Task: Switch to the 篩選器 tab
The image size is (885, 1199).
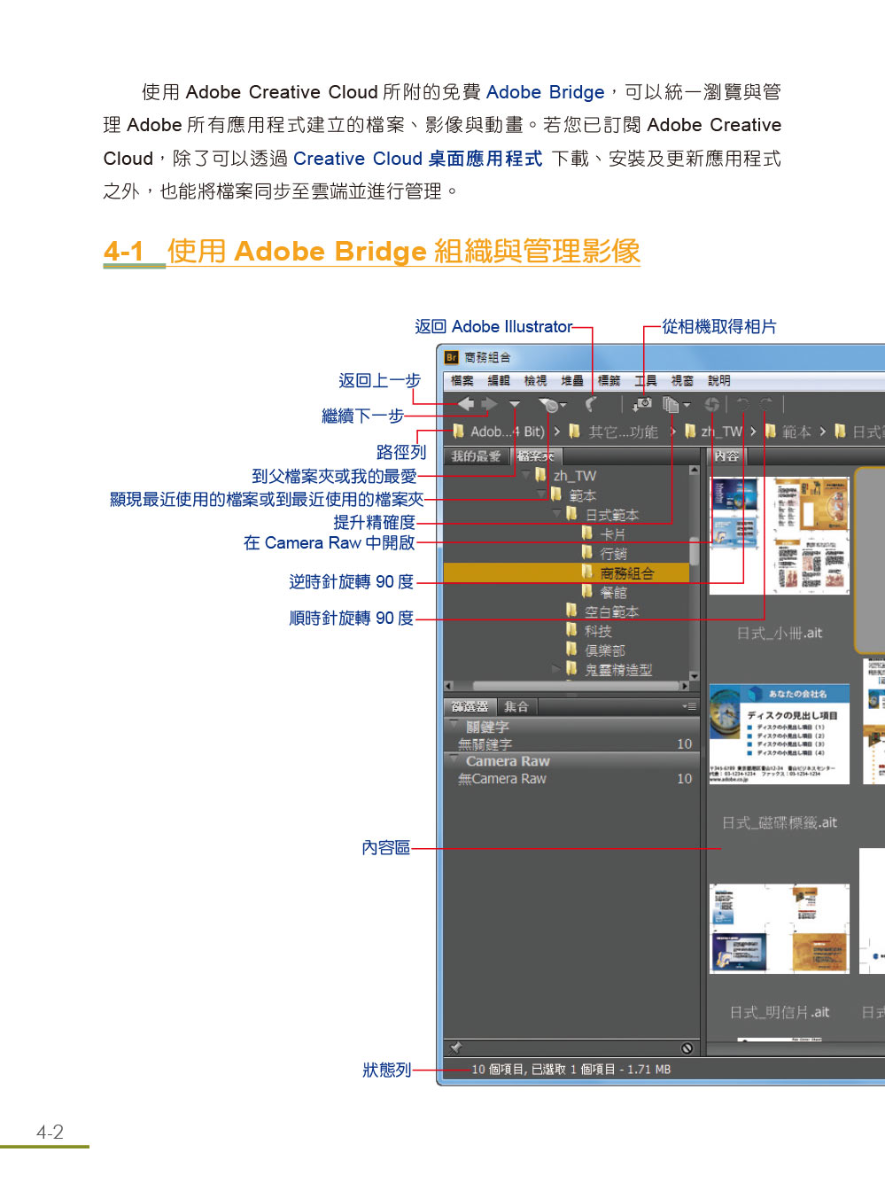Action: pos(470,707)
